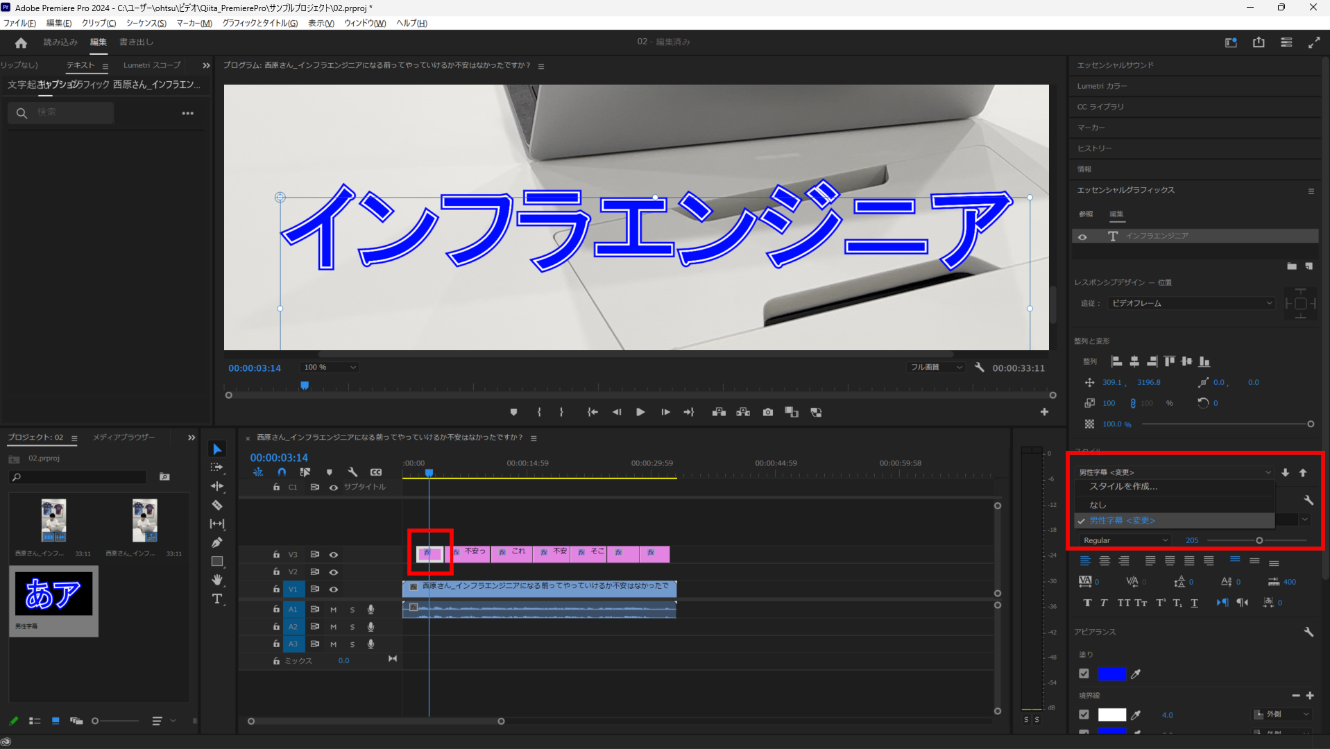Click the font size slider handle

coord(1259,540)
